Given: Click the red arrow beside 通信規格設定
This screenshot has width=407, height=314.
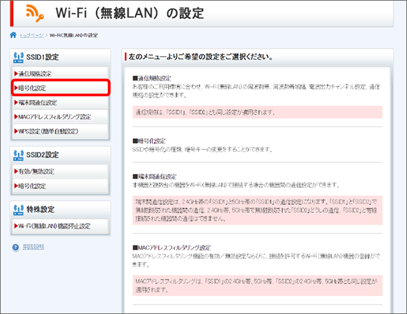Looking at the screenshot, I should (x=16, y=74).
